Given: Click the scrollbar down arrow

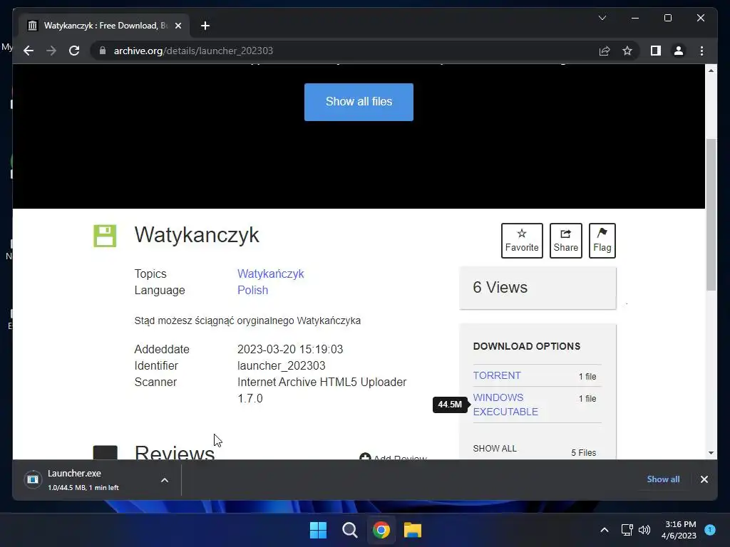Looking at the screenshot, I should [711, 452].
